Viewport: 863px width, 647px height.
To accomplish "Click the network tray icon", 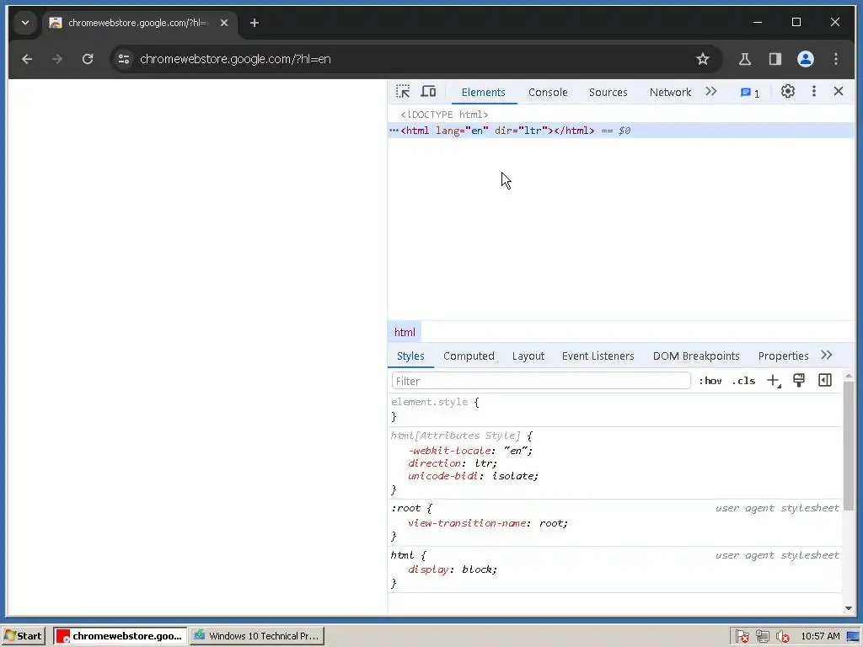I will (762, 636).
